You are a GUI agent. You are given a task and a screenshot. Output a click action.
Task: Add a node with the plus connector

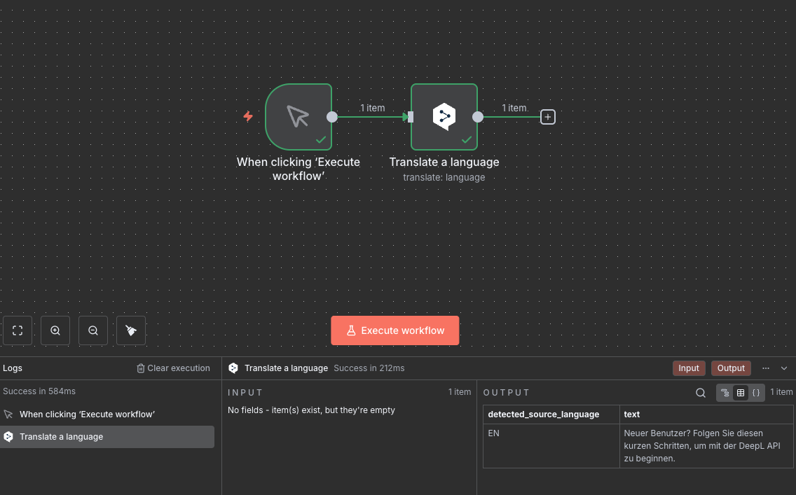548,117
